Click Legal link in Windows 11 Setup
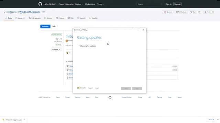Image resolution: width=220 pixels, height=123 pixels. (97, 88)
